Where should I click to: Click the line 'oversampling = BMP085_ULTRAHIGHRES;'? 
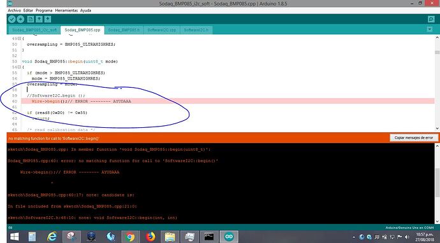(71, 45)
